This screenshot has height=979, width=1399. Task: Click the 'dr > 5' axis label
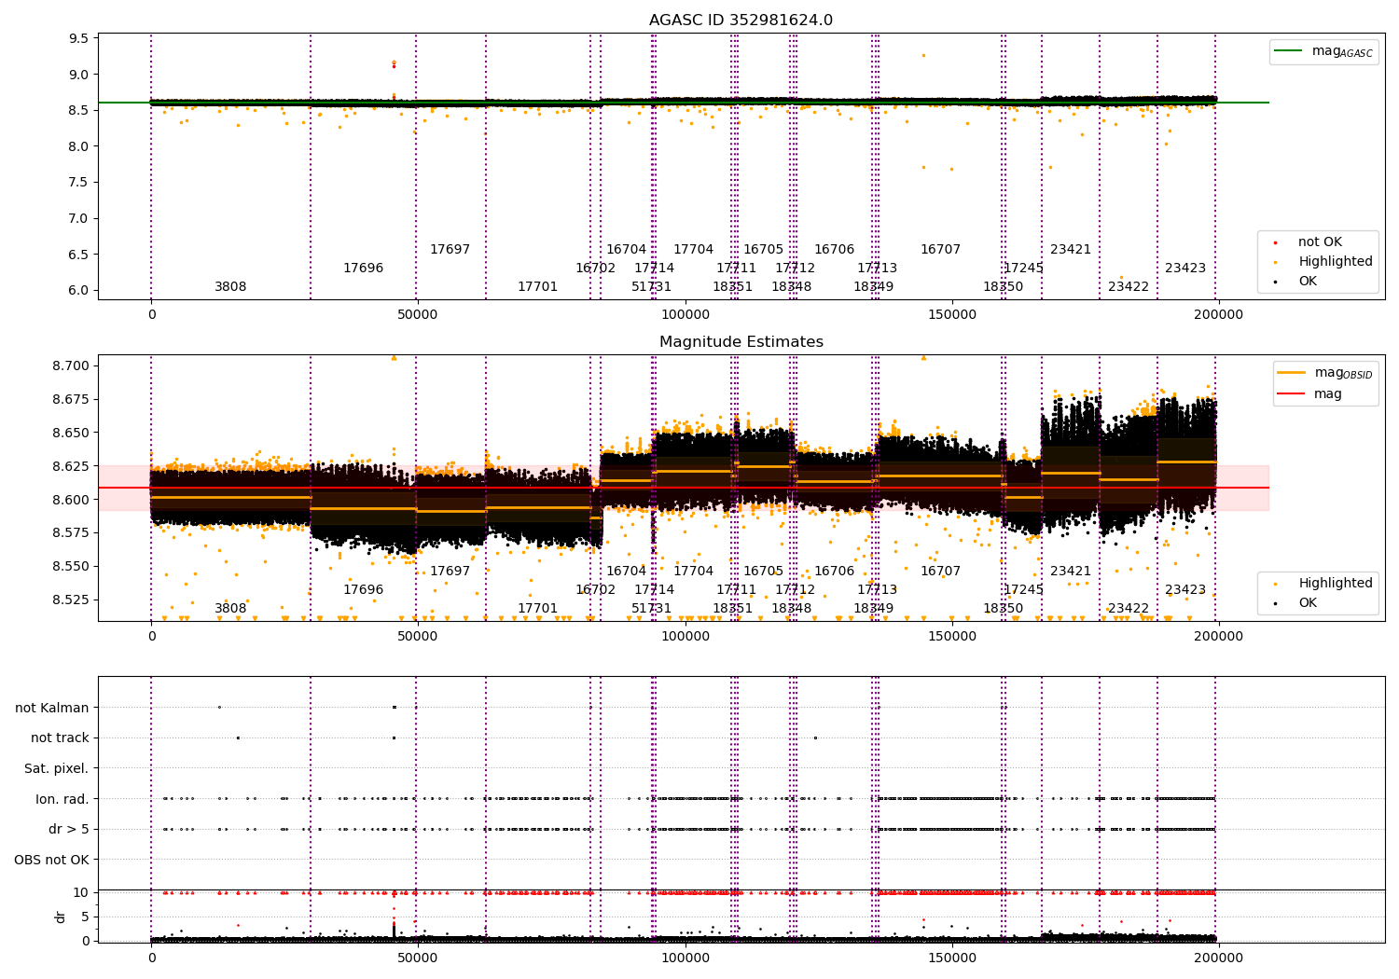pyautogui.click(x=69, y=829)
